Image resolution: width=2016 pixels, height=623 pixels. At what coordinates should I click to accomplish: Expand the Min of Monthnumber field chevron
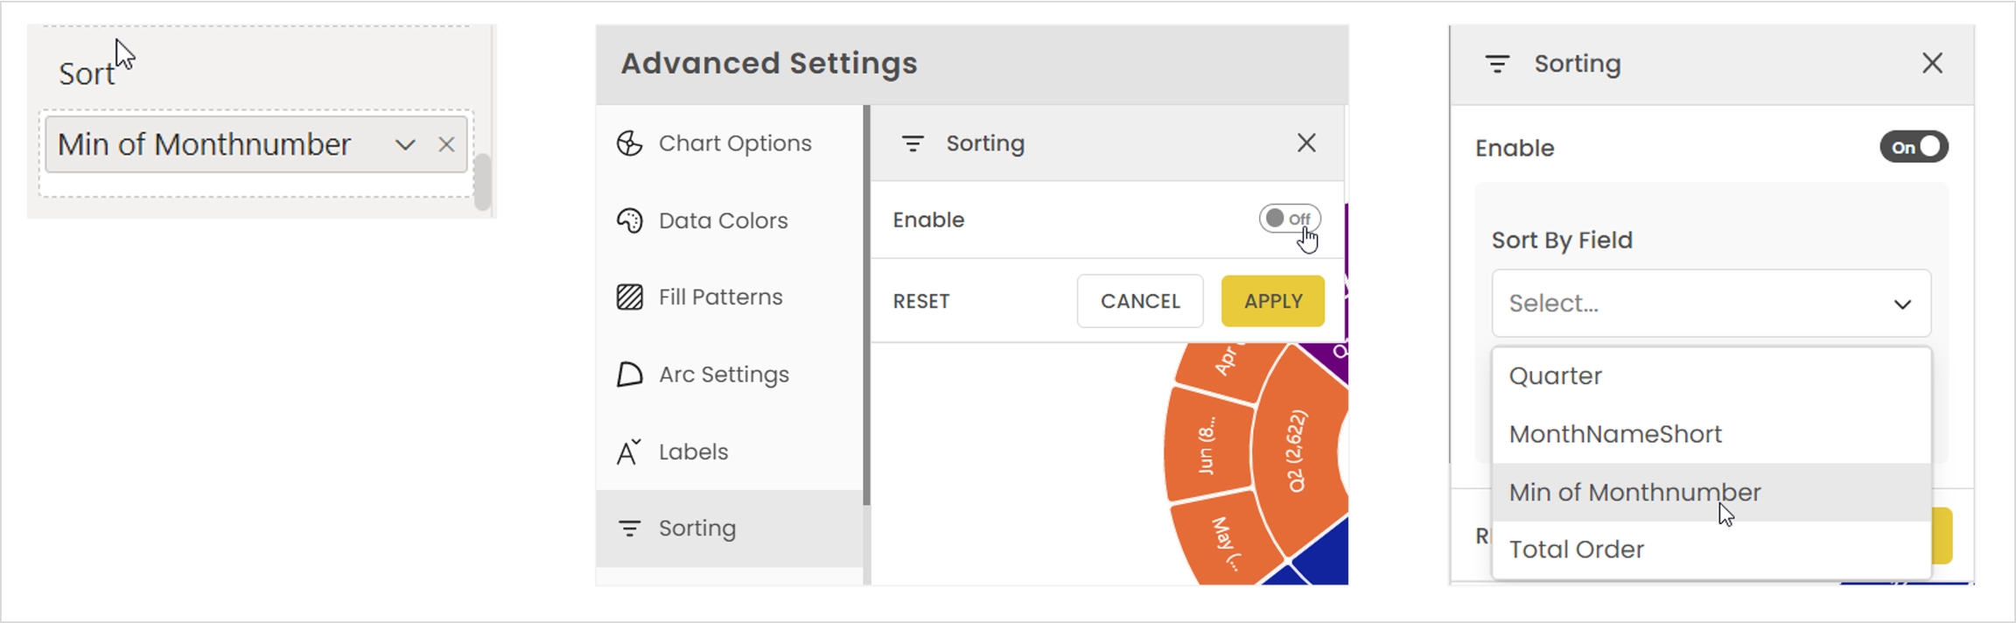[404, 144]
